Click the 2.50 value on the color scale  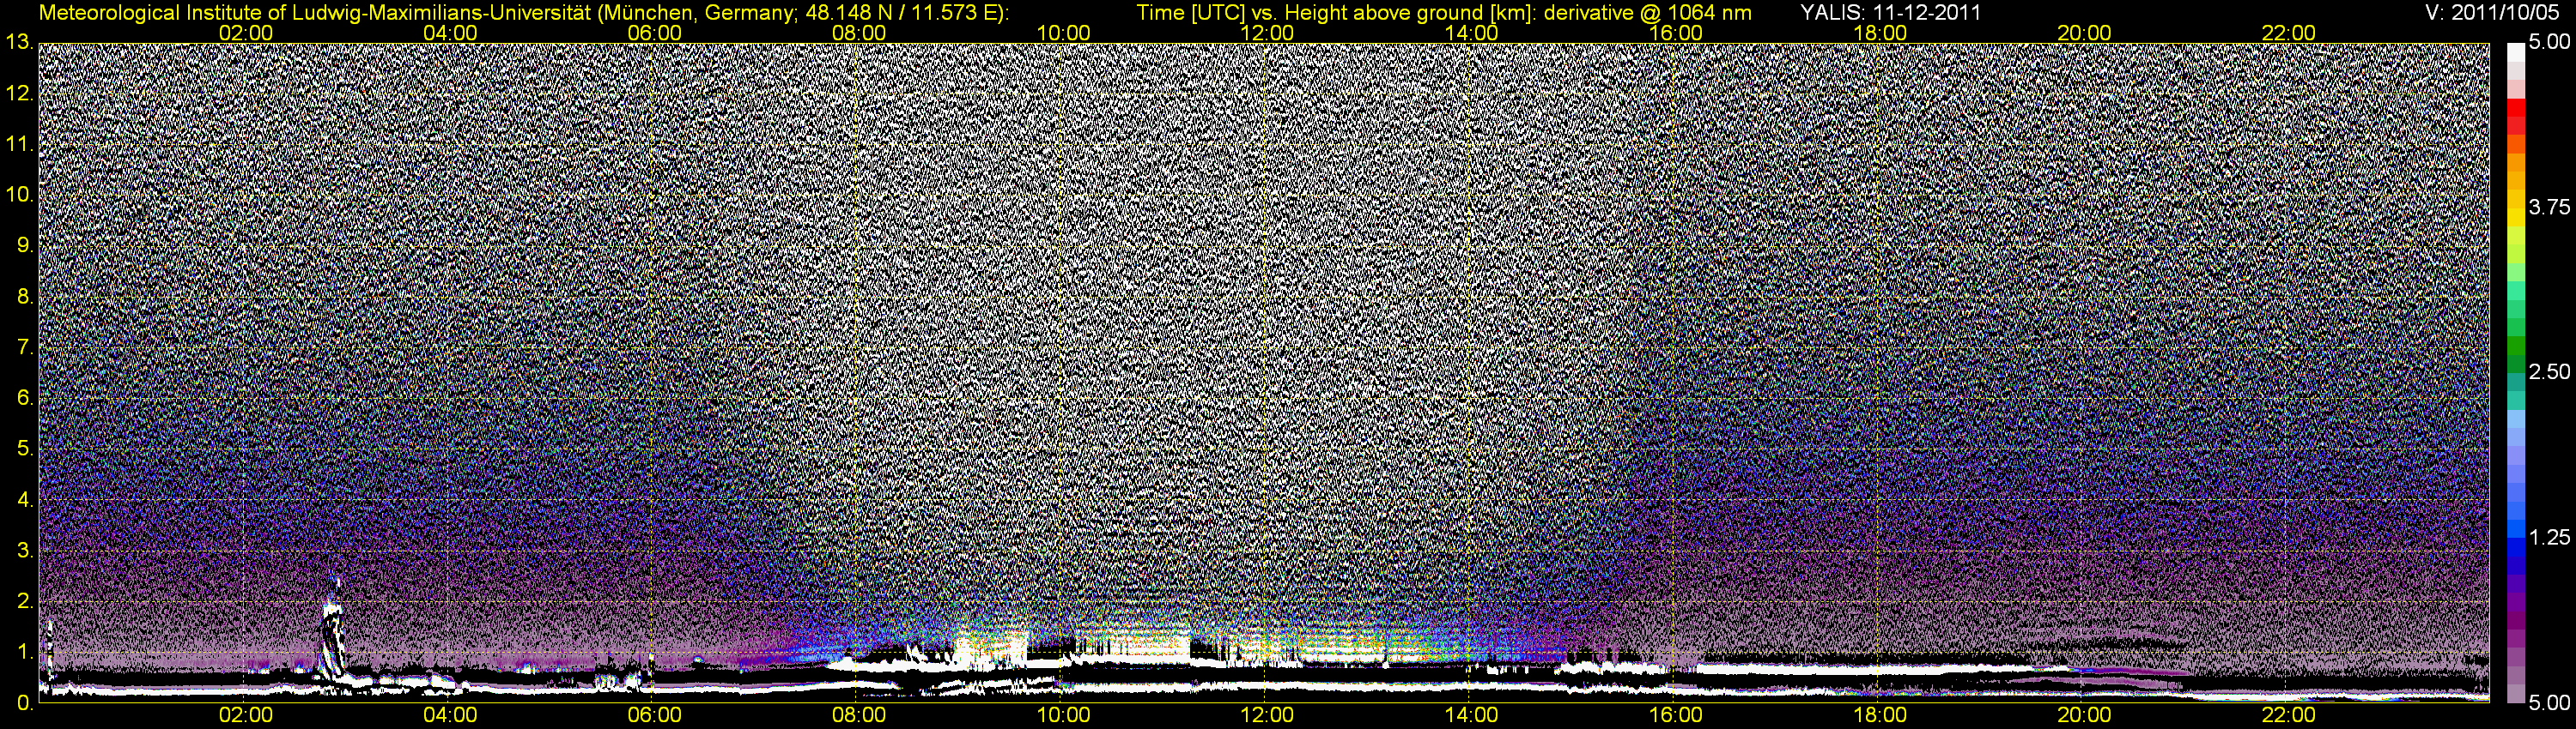[x=2548, y=372]
